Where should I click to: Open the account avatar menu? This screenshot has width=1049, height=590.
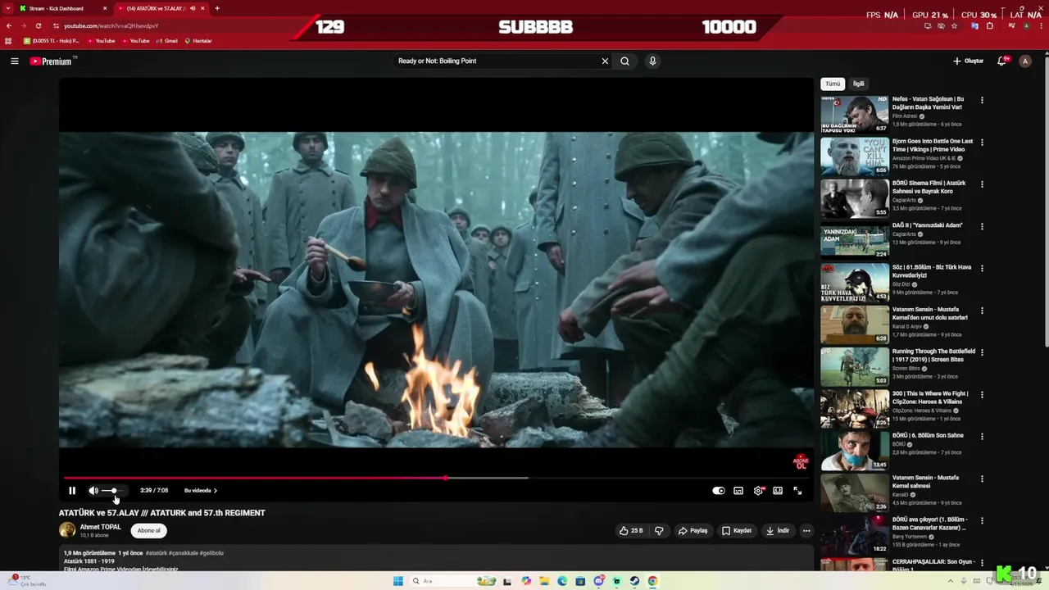click(1025, 61)
